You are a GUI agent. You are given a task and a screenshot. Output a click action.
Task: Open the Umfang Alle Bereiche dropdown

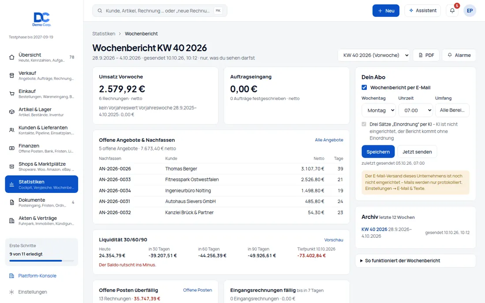[x=452, y=110]
